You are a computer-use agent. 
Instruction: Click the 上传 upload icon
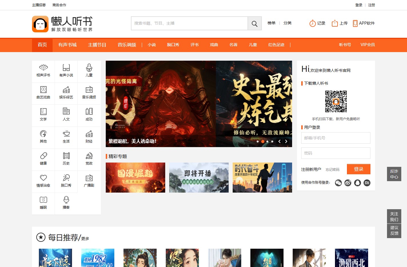tap(335, 23)
